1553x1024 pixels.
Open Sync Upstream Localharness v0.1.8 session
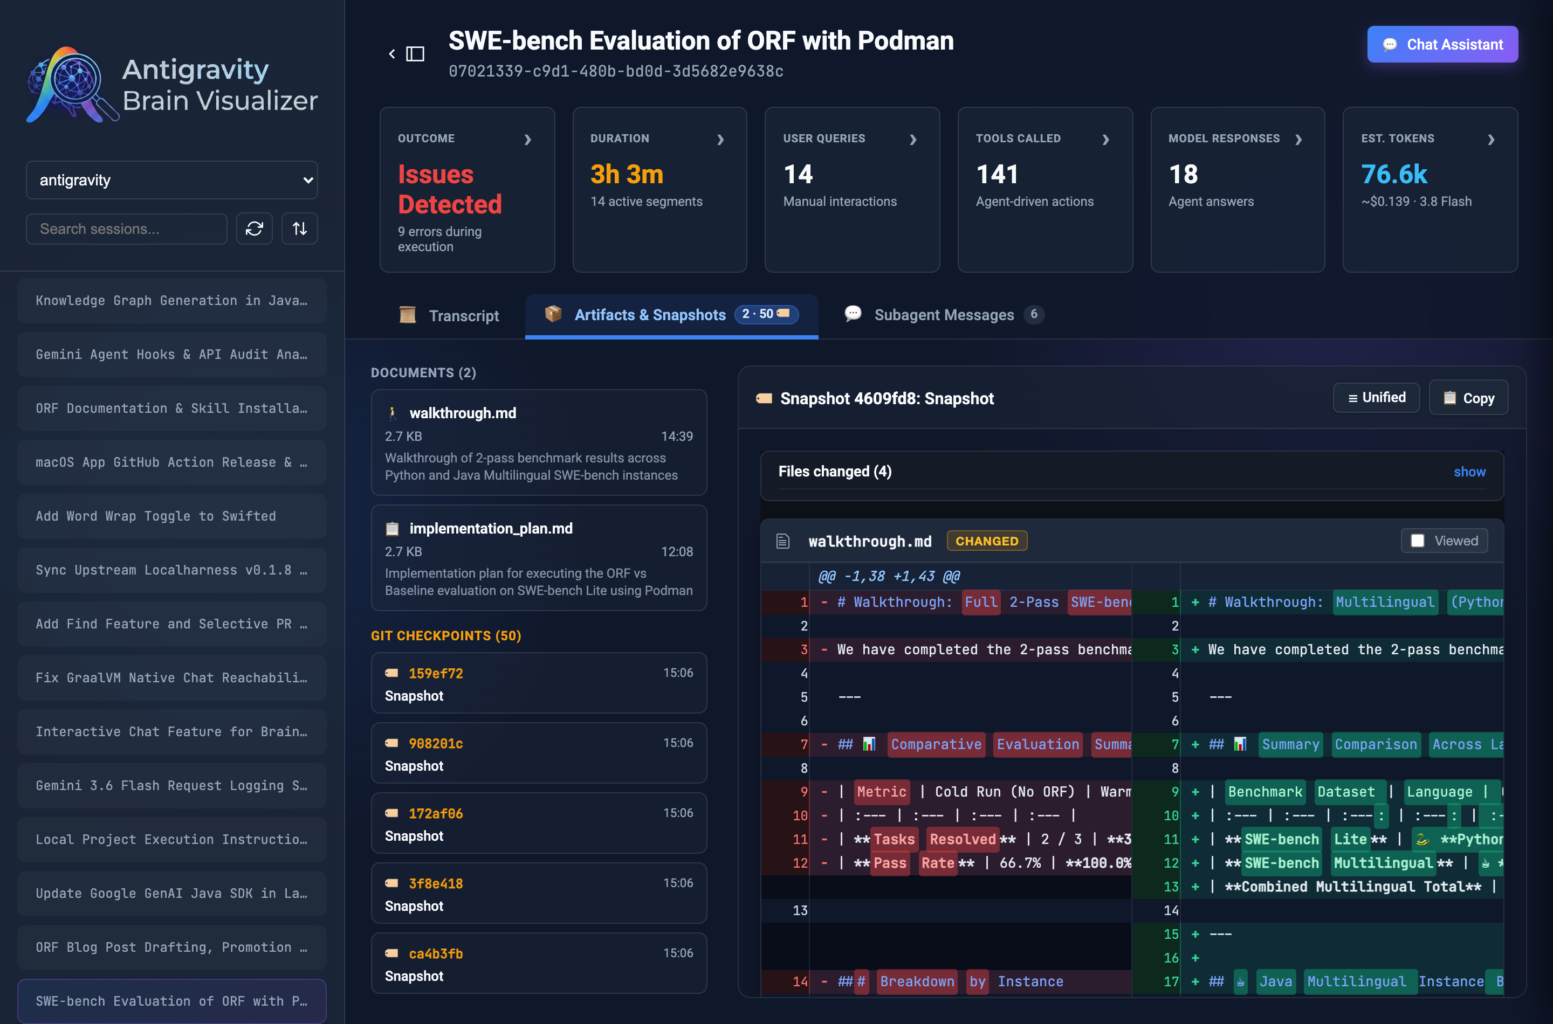pos(172,570)
